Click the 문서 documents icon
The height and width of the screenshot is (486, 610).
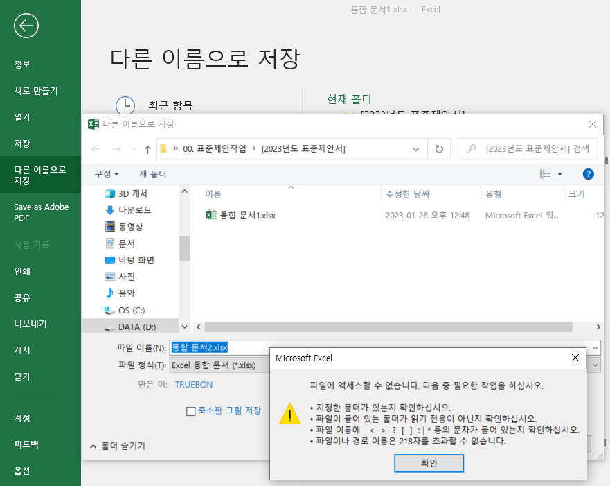(x=110, y=243)
